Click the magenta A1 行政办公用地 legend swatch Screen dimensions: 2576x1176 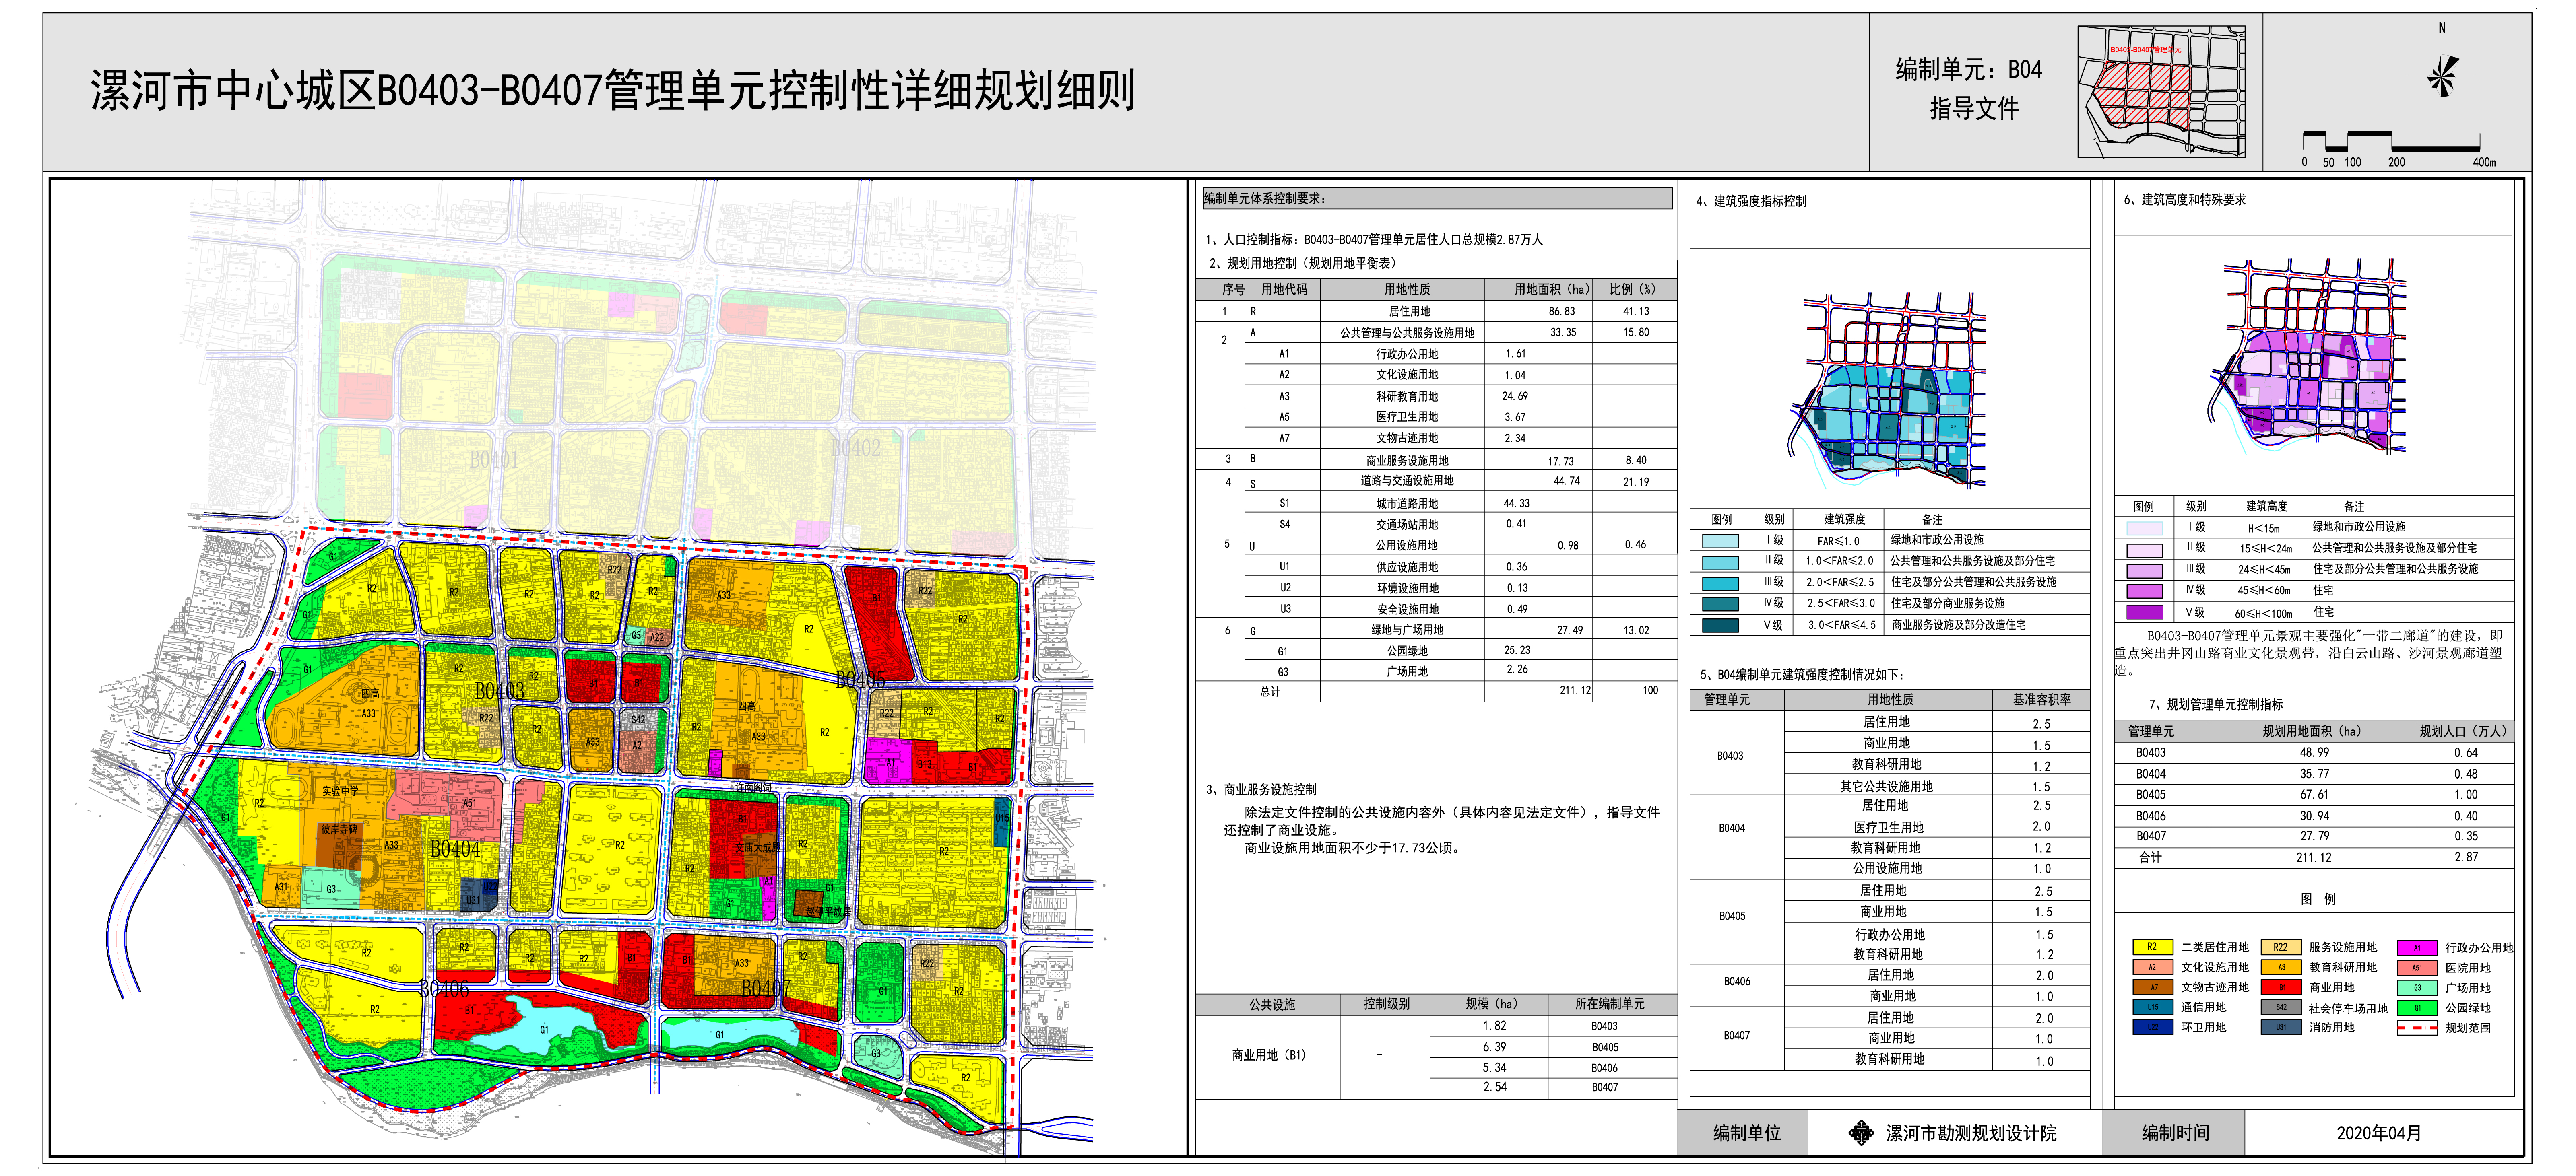2417,947
